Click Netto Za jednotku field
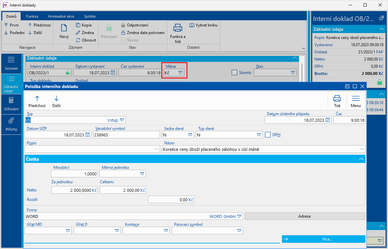This screenshot has width=388, height=249. pos(75,190)
